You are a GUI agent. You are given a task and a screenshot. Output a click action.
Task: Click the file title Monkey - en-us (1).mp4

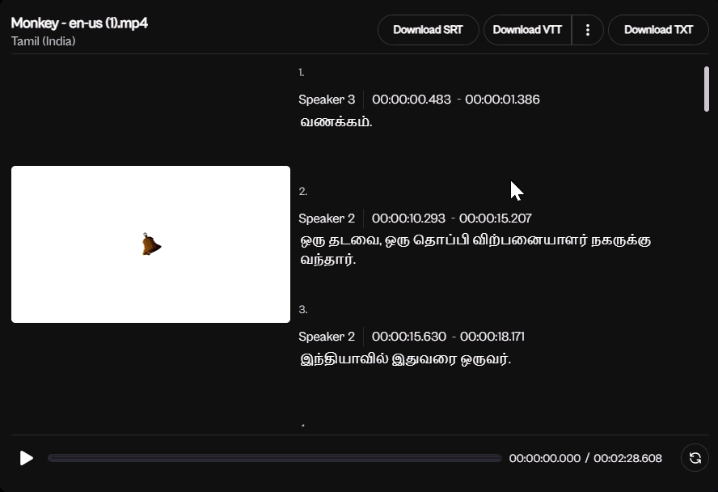79,23
